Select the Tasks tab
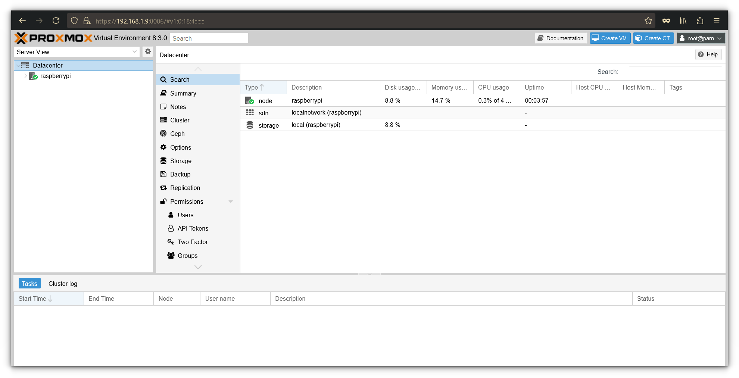The image size is (739, 378). coord(29,283)
